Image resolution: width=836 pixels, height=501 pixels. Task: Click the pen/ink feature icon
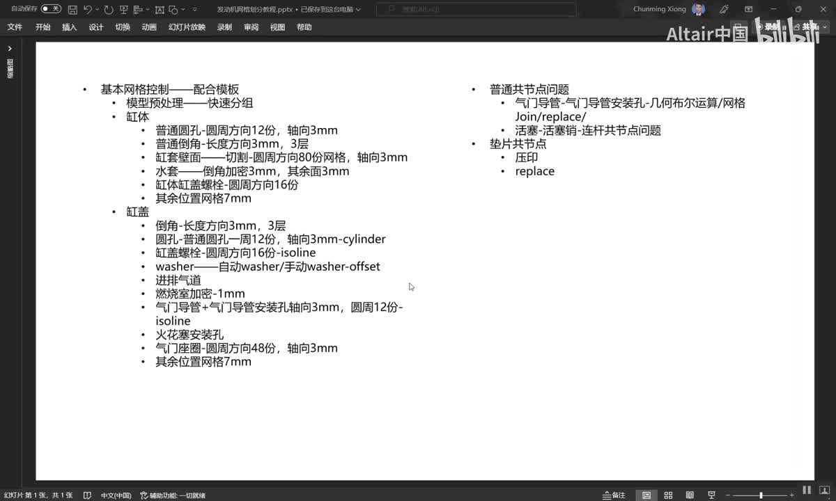[x=724, y=9]
